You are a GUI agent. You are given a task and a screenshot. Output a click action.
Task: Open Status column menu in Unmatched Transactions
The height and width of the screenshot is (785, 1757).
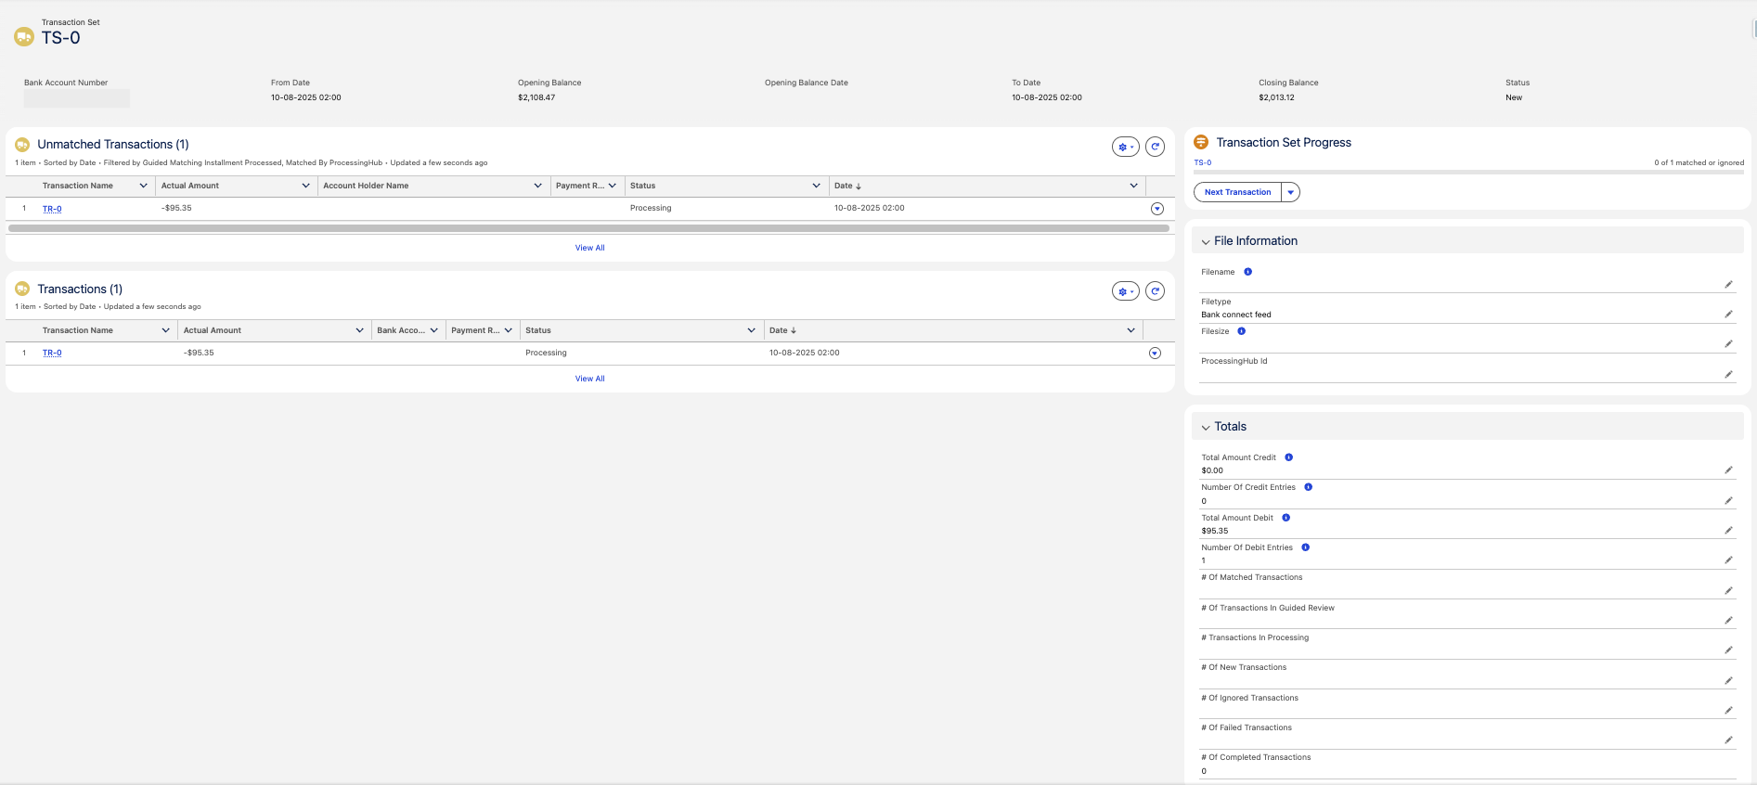pyautogui.click(x=816, y=186)
